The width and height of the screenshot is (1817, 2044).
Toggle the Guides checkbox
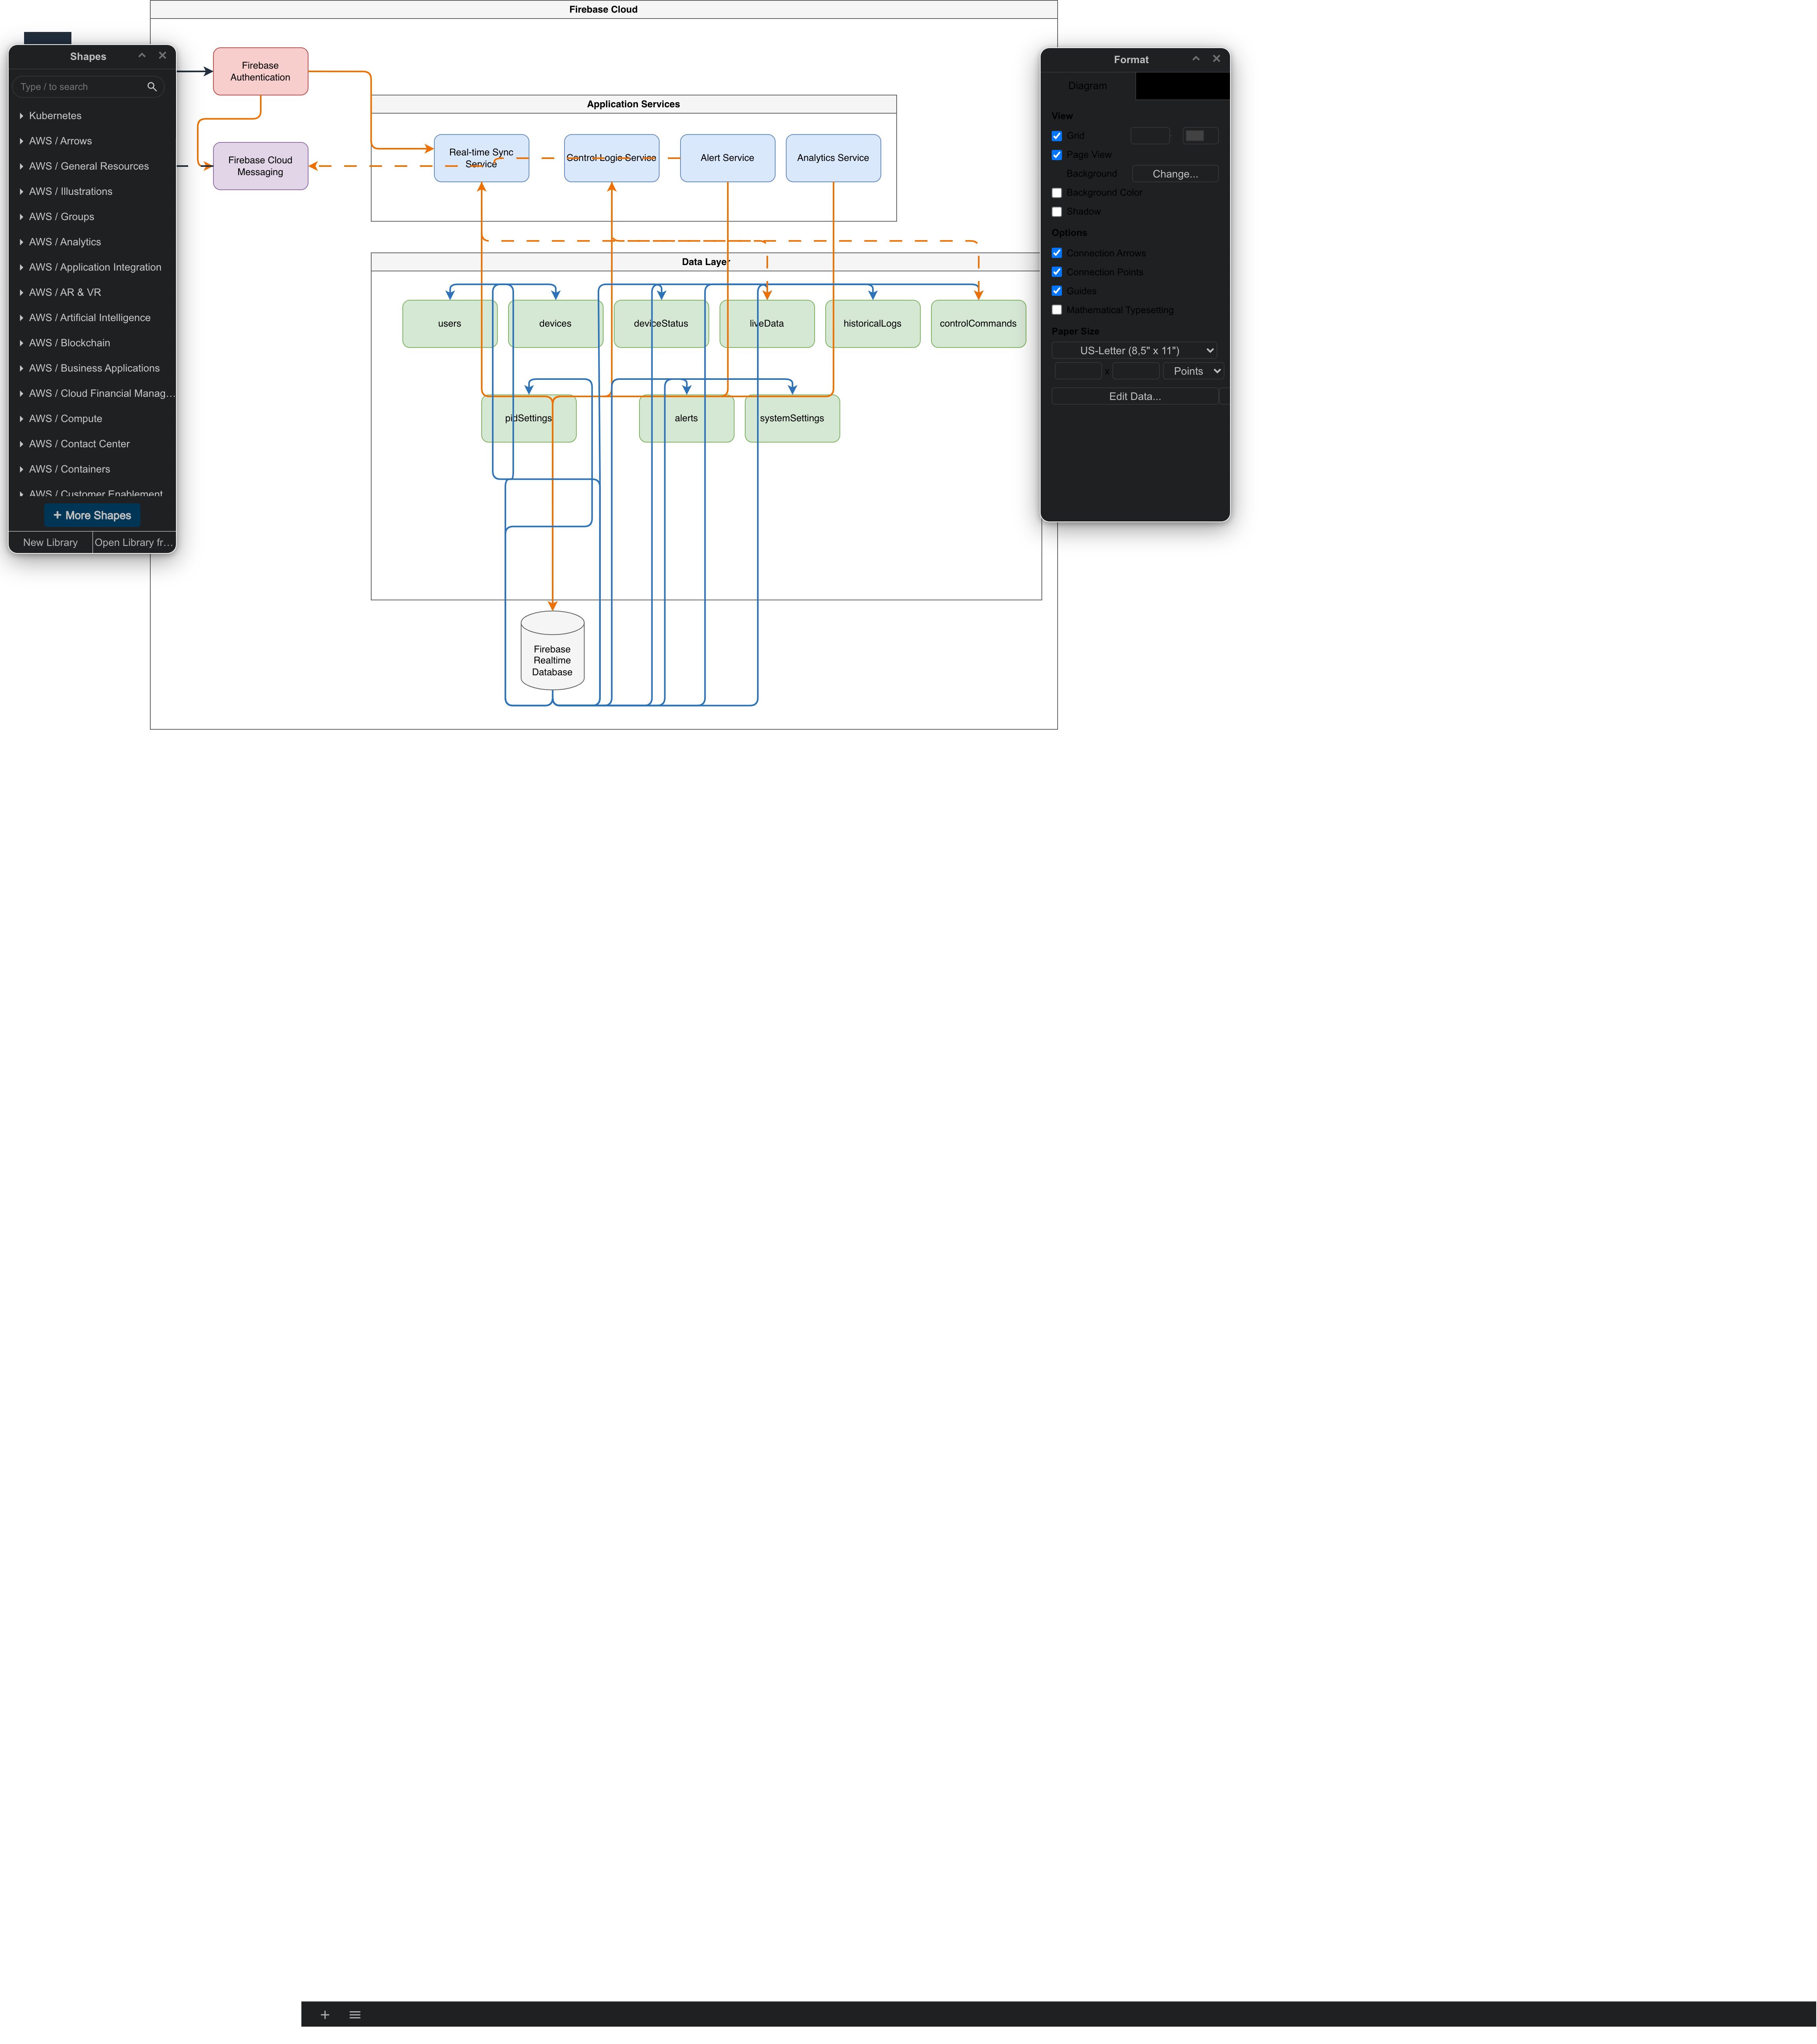(x=1057, y=291)
